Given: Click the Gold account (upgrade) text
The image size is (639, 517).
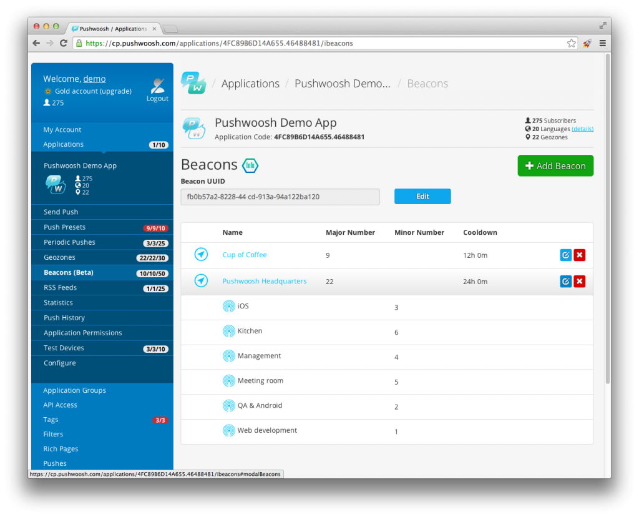Looking at the screenshot, I should [x=94, y=91].
